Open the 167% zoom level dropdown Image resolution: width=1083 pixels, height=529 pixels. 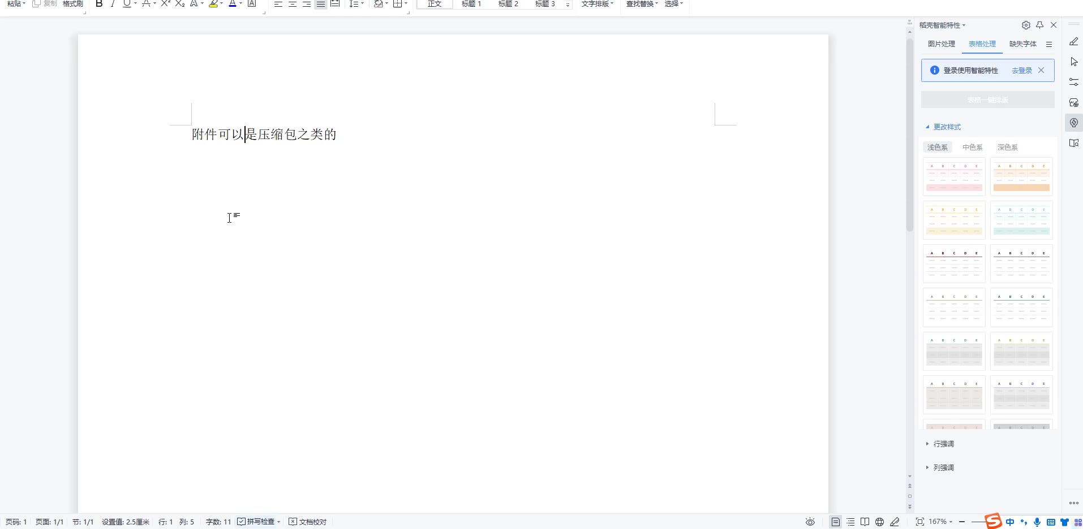pos(940,522)
